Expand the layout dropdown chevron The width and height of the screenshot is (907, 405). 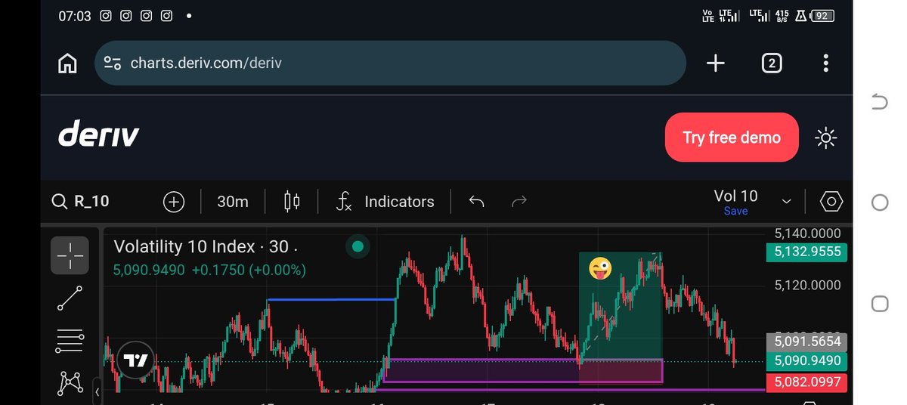pyautogui.click(x=786, y=202)
